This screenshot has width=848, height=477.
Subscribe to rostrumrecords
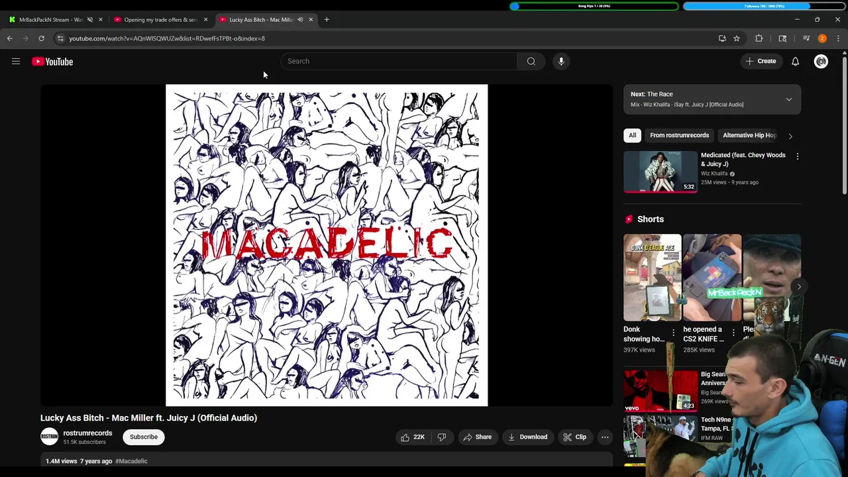pyautogui.click(x=144, y=437)
